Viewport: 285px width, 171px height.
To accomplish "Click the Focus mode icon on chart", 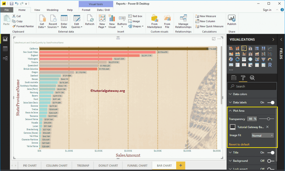I will pyautogui.click(x=214, y=39).
